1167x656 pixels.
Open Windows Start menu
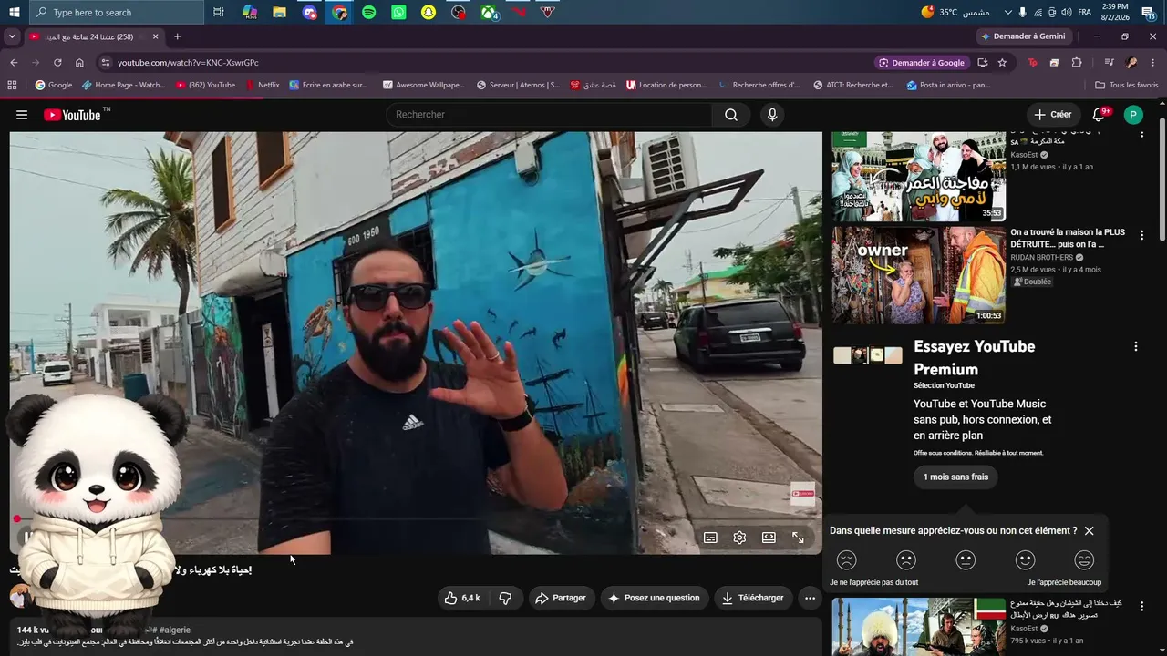[14, 12]
